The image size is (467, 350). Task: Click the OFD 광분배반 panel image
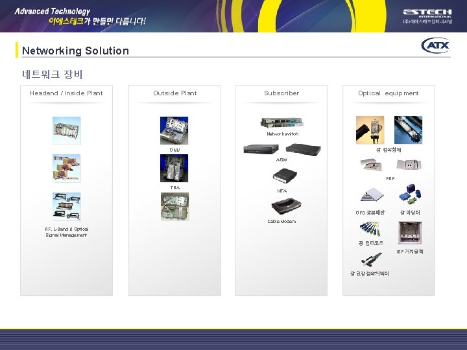(372, 194)
